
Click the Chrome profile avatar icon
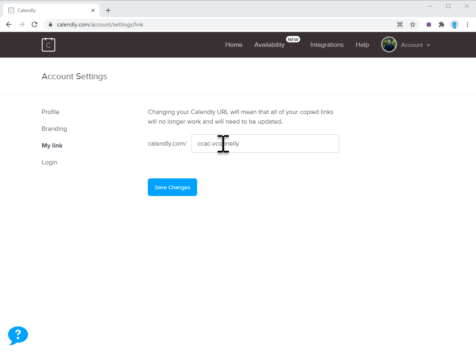tap(454, 24)
